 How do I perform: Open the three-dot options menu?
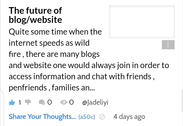click(168, 45)
